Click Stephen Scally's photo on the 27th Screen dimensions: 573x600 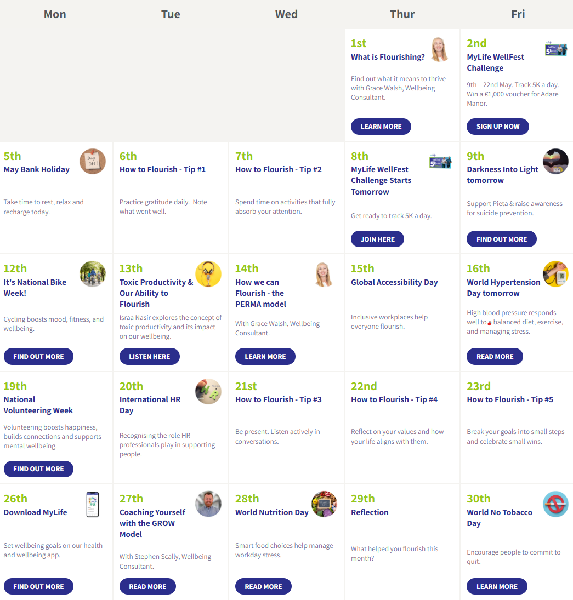[x=208, y=504]
